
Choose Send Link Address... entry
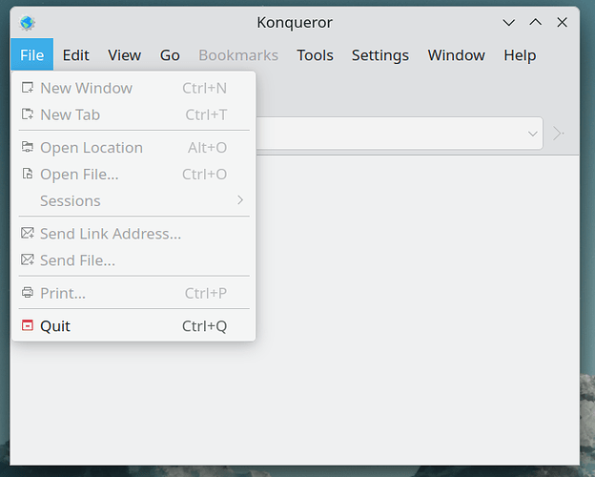[x=133, y=234]
